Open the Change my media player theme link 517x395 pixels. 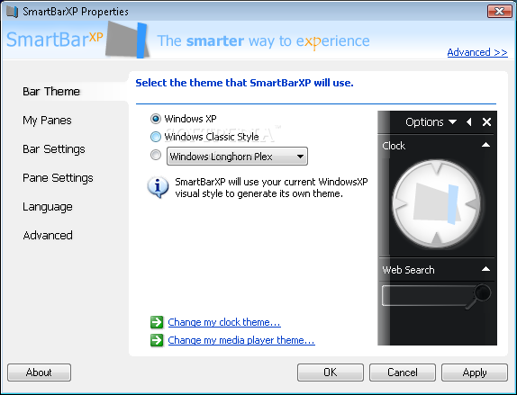tap(241, 340)
